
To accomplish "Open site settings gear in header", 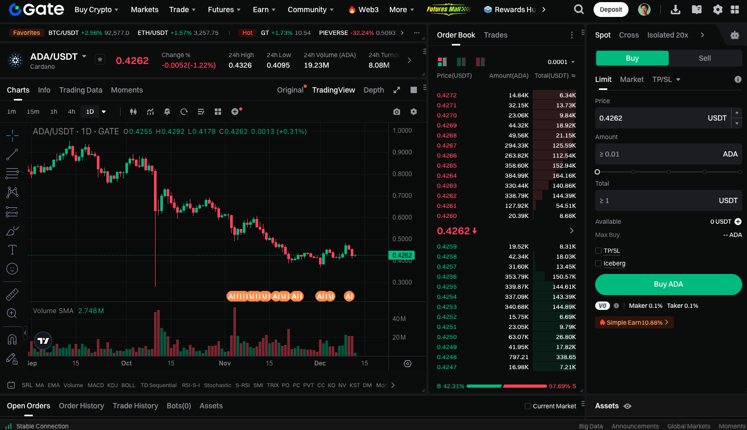I will [718, 10].
